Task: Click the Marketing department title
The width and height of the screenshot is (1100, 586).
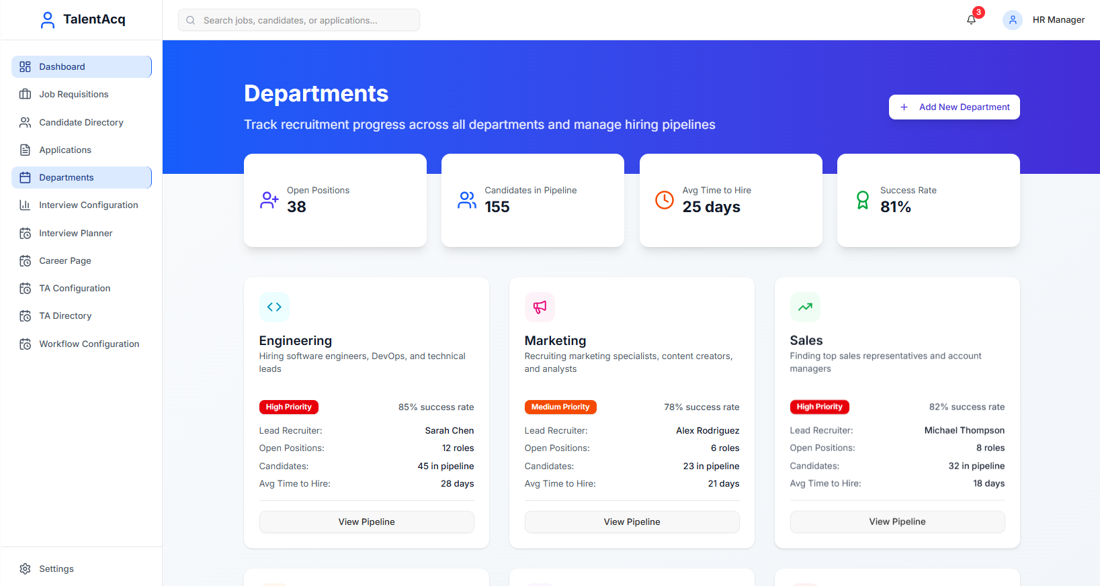Action: (x=556, y=340)
